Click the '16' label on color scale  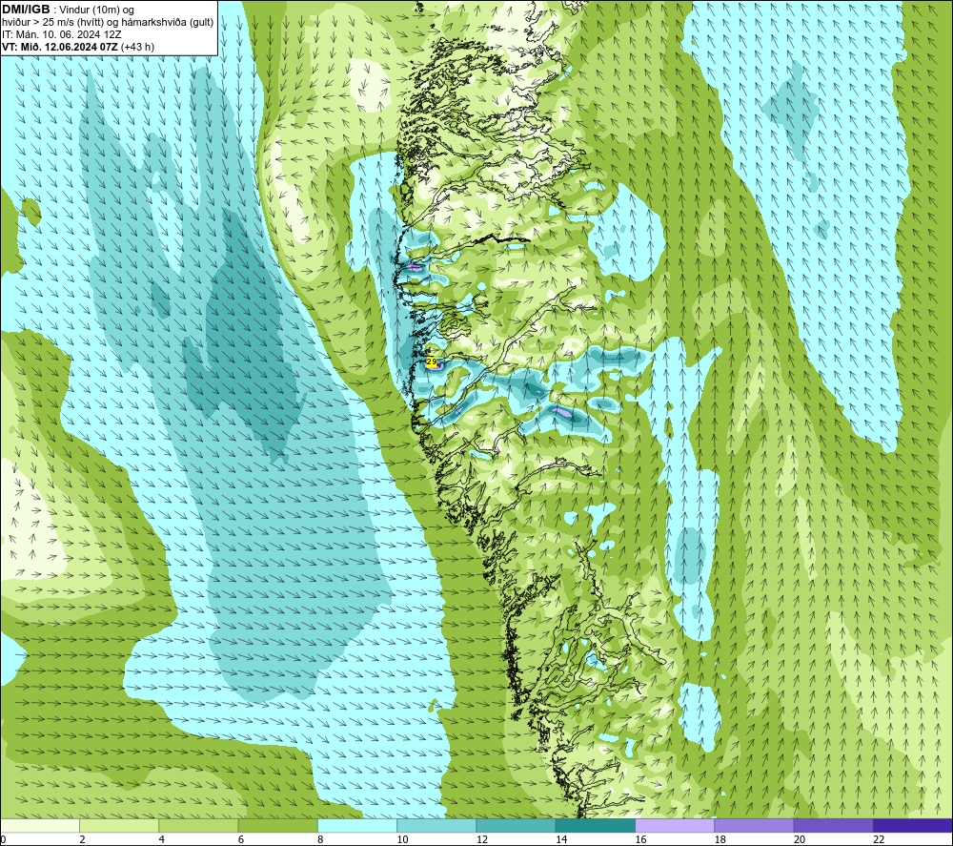[x=640, y=839]
